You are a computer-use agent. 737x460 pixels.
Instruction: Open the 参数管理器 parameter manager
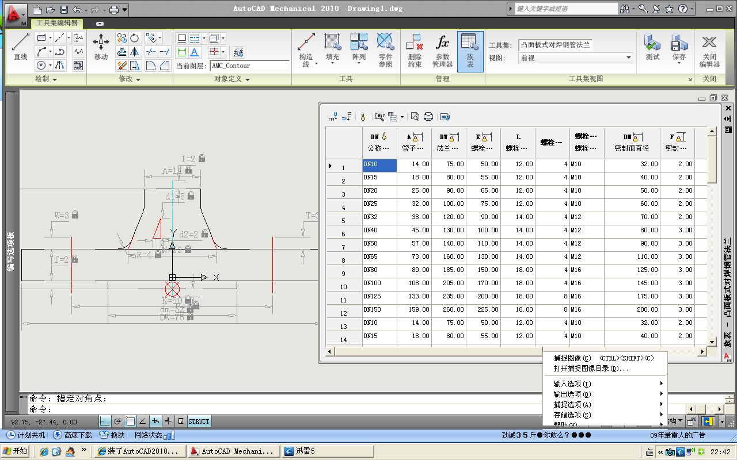click(442, 50)
